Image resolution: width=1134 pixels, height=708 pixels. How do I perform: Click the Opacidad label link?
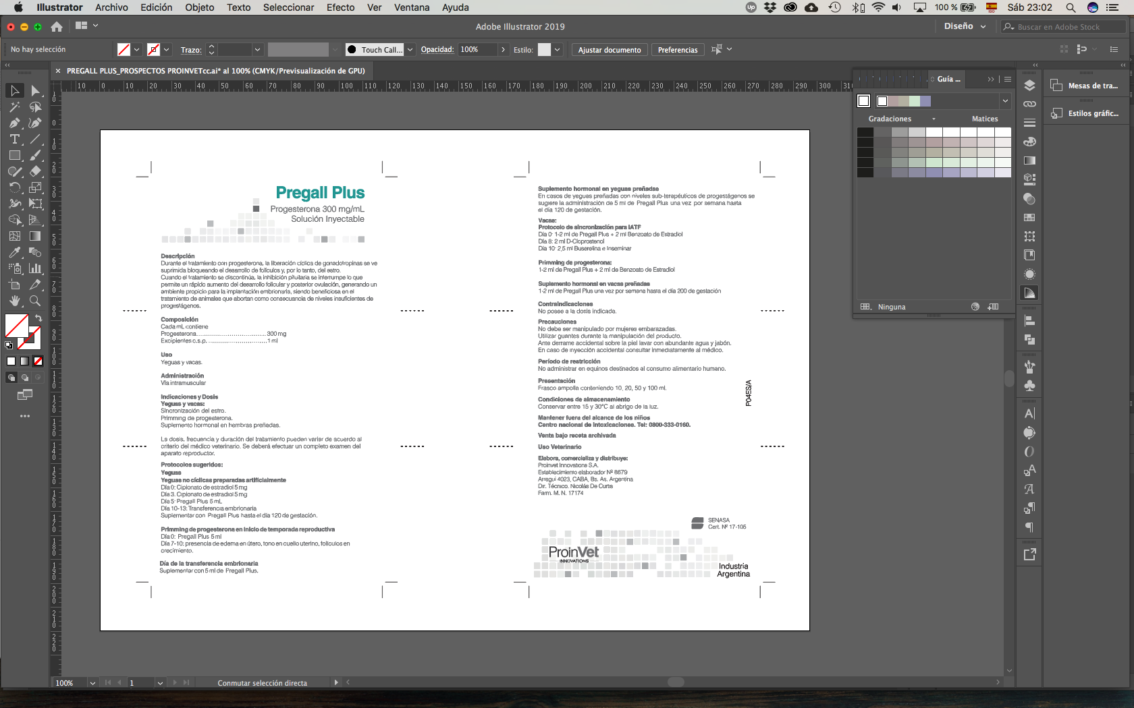point(437,49)
